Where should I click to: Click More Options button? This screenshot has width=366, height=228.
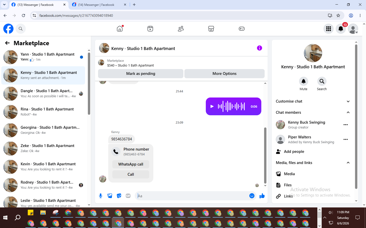point(224,74)
